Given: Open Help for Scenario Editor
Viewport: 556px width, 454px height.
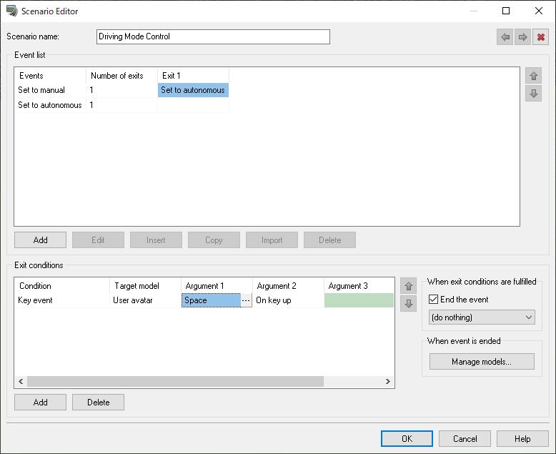Looking at the screenshot, I should coord(522,439).
